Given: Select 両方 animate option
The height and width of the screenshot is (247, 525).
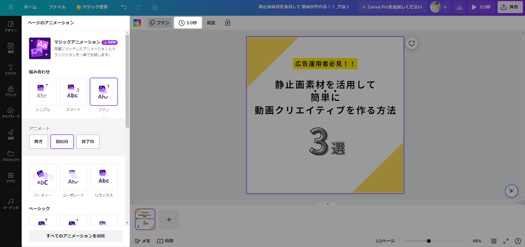Looking at the screenshot, I should tap(38, 142).
